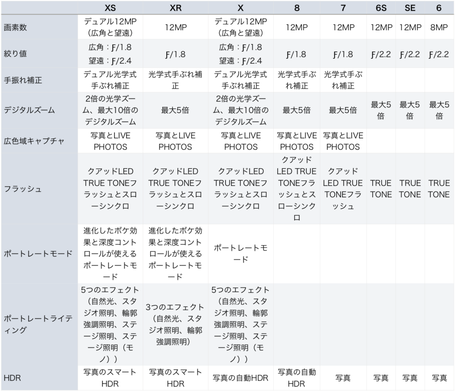
Task: Select the 6S ƒ/2.2 aperture cell
Action: [381, 54]
